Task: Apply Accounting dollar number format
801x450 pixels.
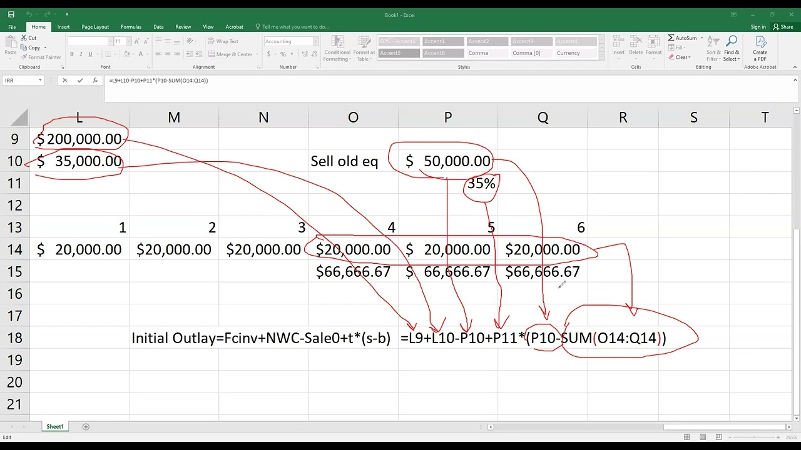Action: coord(269,54)
